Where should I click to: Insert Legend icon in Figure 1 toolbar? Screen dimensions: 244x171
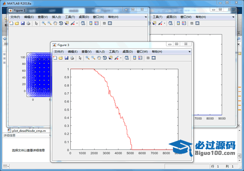coord(97,23)
